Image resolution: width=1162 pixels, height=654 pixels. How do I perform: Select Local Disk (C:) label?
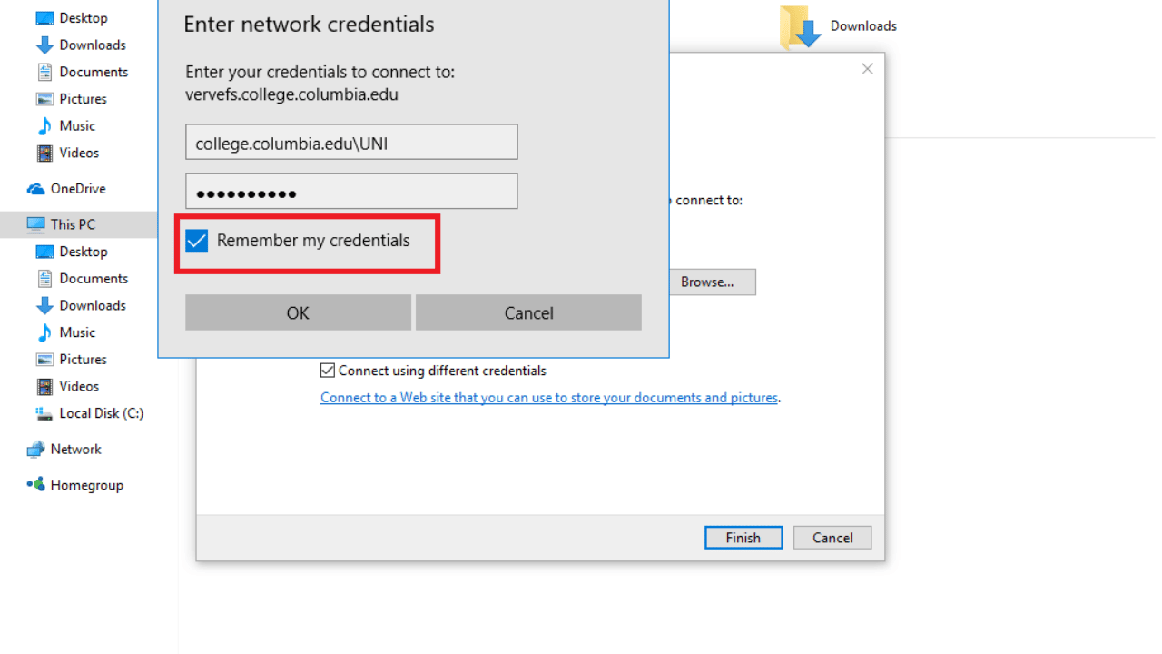click(102, 413)
